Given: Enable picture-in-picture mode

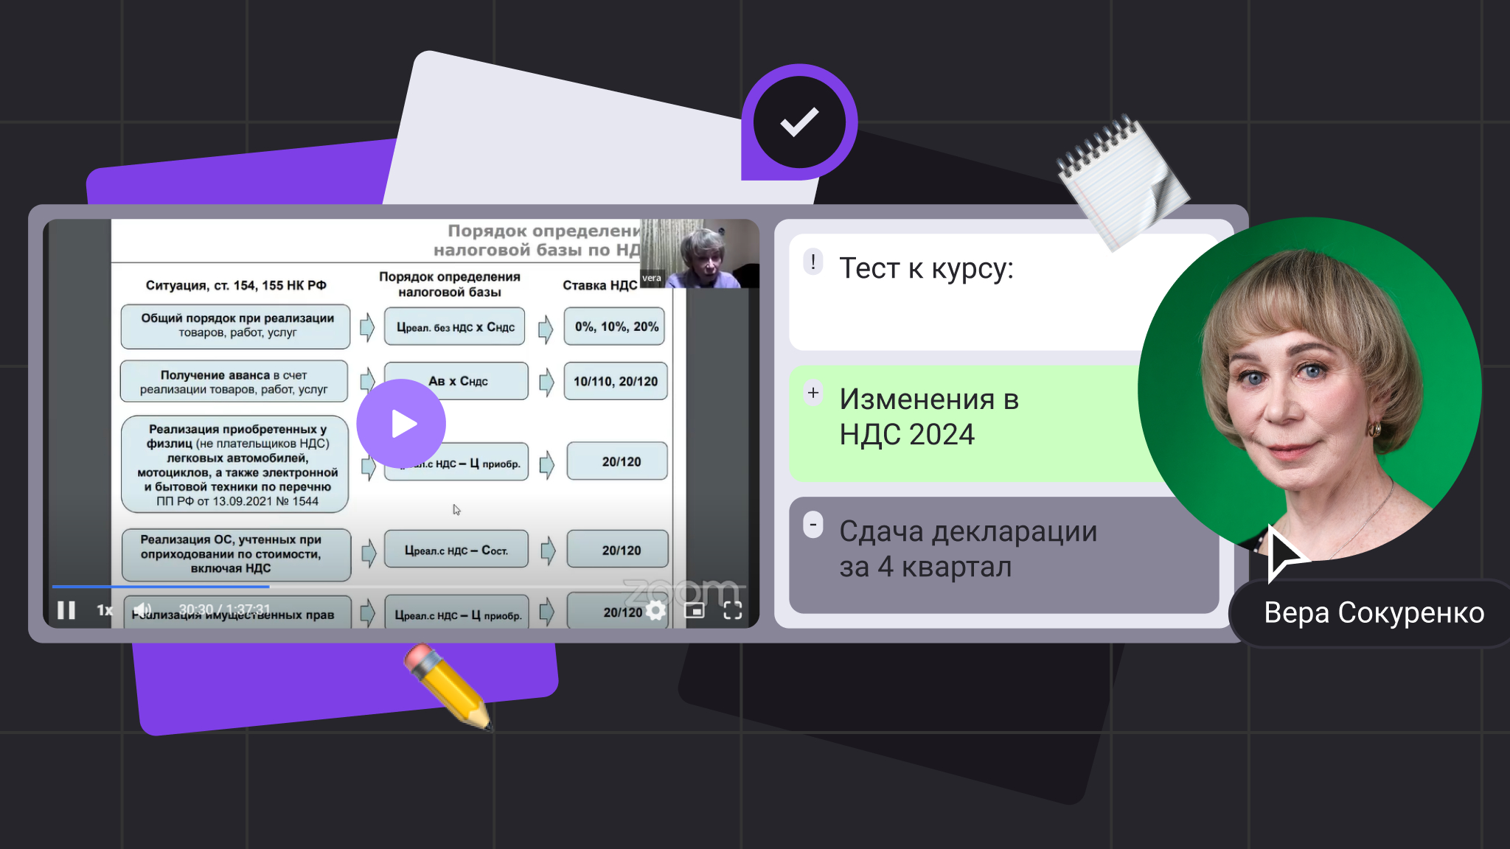Looking at the screenshot, I should [x=694, y=610].
